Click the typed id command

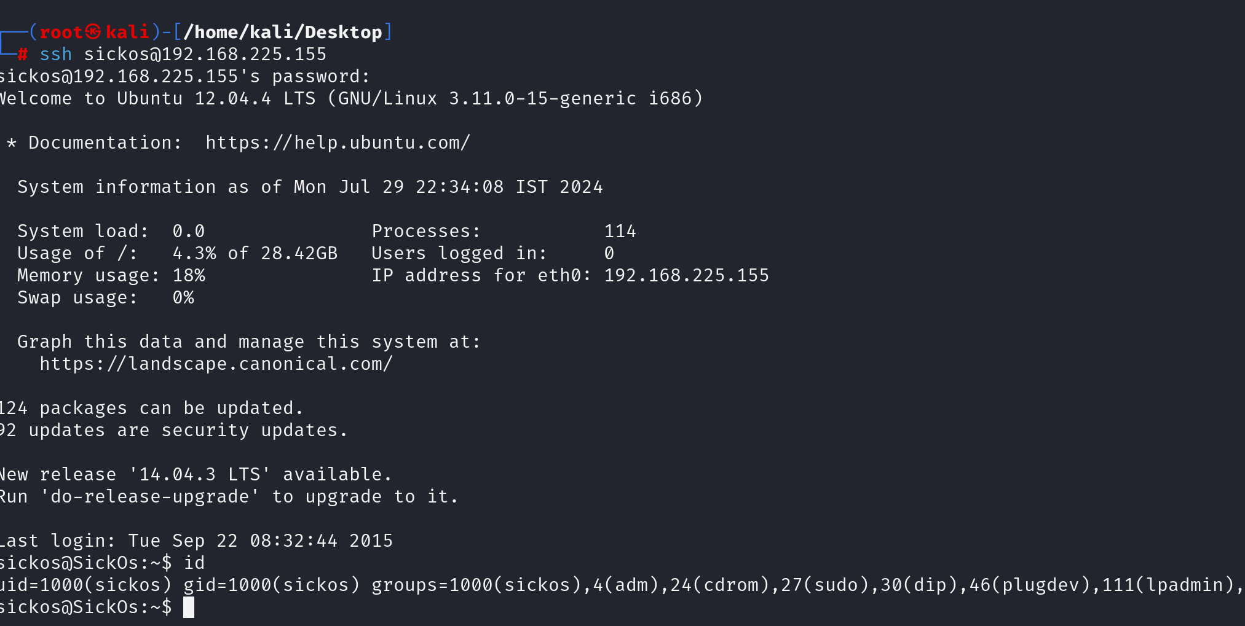tap(194, 563)
